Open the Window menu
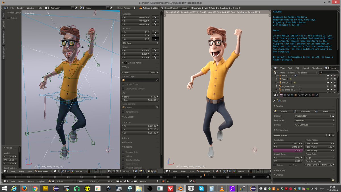Viewport: 341px width, 192px height. click(30, 8)
